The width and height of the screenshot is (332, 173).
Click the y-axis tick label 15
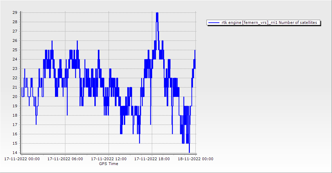(x=15, y=143)
